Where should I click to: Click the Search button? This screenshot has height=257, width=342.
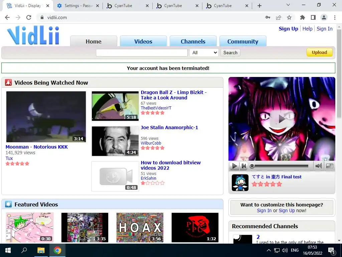[230, 53]
